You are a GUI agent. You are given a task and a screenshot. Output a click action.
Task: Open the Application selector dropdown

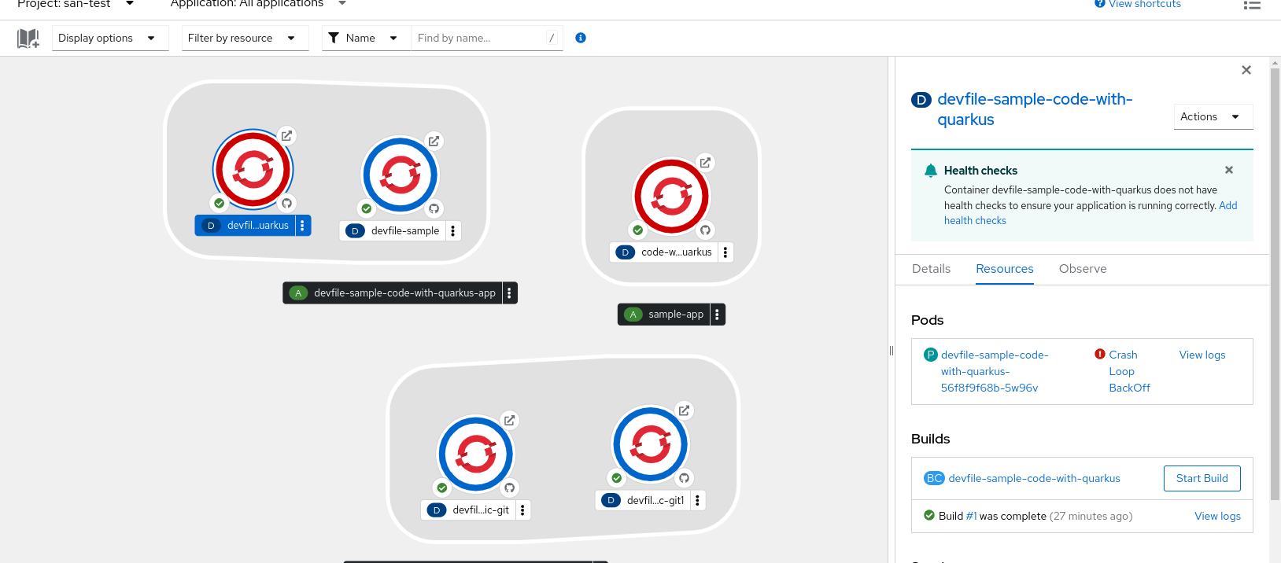[x=258, y=4]
